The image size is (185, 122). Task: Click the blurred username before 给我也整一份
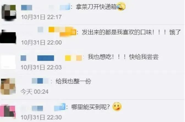pyautogui.click(x=40, y=81)
